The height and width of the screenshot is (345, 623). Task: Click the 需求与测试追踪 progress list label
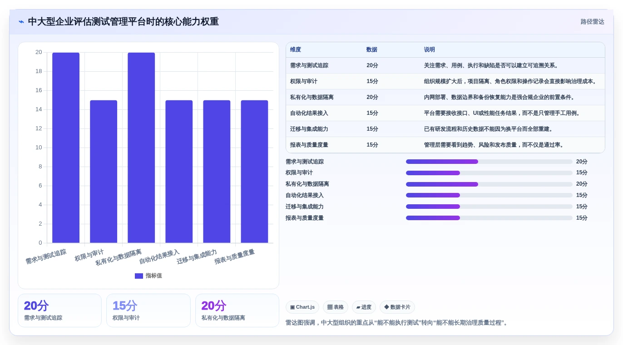pyautogui.click(x=305, y=162)
